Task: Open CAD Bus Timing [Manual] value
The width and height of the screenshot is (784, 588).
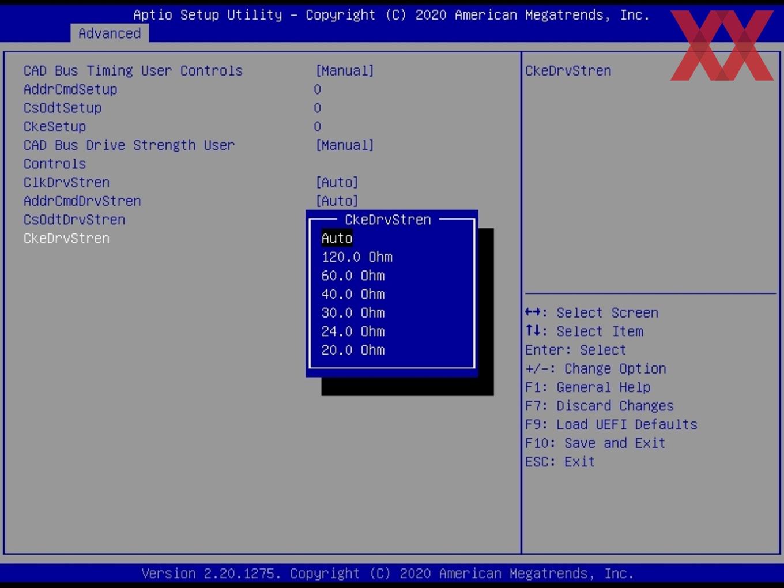Action: [345, 71]
